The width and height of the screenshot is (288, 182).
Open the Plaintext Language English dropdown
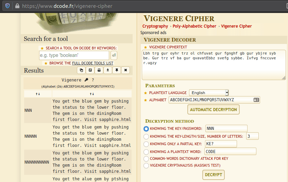click(x=209, y=93)
